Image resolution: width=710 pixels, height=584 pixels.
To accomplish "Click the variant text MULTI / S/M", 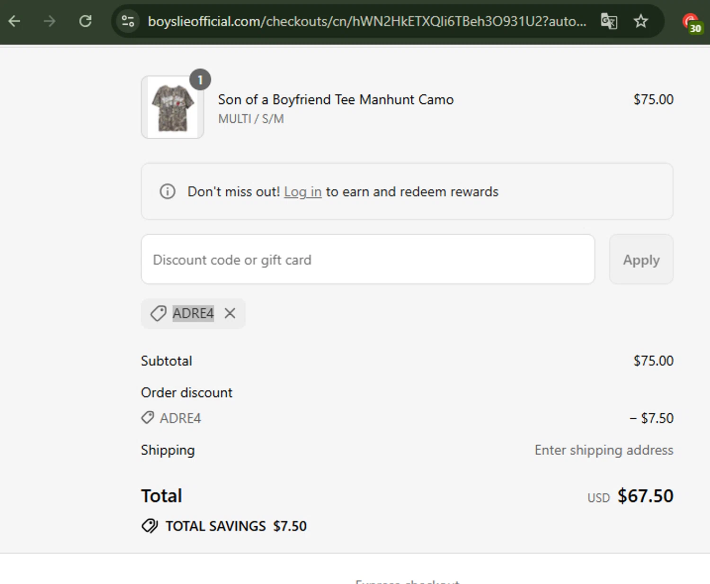I will click(251, 119).
